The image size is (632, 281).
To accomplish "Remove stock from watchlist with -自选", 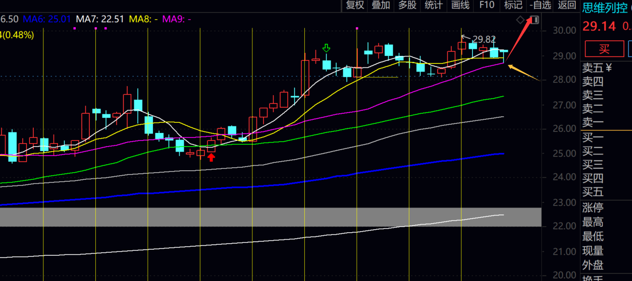I will coord(540,6).
